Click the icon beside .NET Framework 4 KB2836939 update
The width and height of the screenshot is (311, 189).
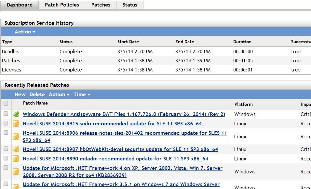click(16, 171)
